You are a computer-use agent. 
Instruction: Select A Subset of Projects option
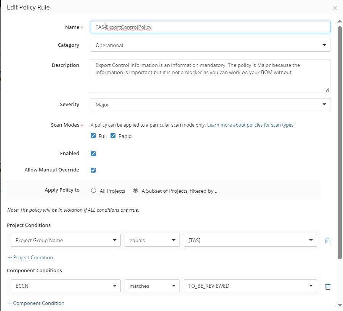click(x=136, y=190)
